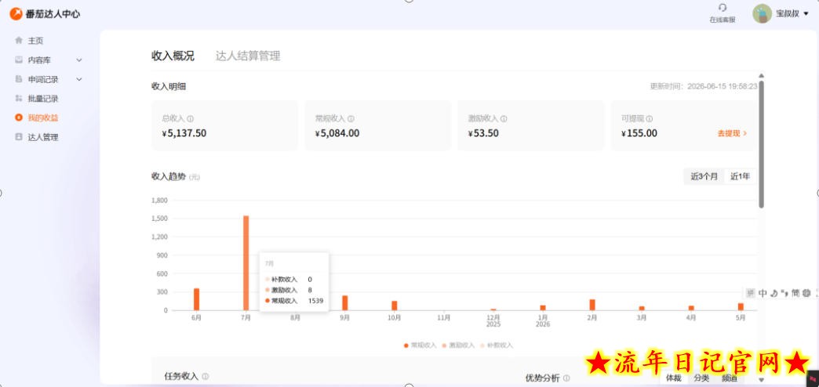Viewport: 819px width, 387px height.
Task: Click the ¥5,084.00 regular income value
Action: point(337,133)
